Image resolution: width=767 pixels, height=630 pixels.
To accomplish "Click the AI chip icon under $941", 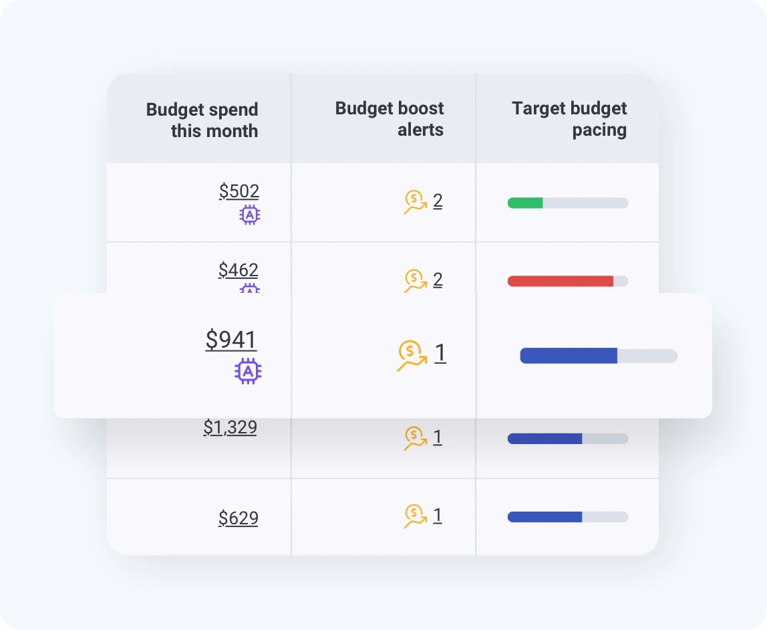I will (x=248, y=371).
